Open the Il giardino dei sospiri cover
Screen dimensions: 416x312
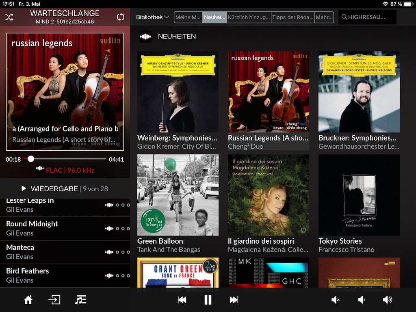(269, 195)
